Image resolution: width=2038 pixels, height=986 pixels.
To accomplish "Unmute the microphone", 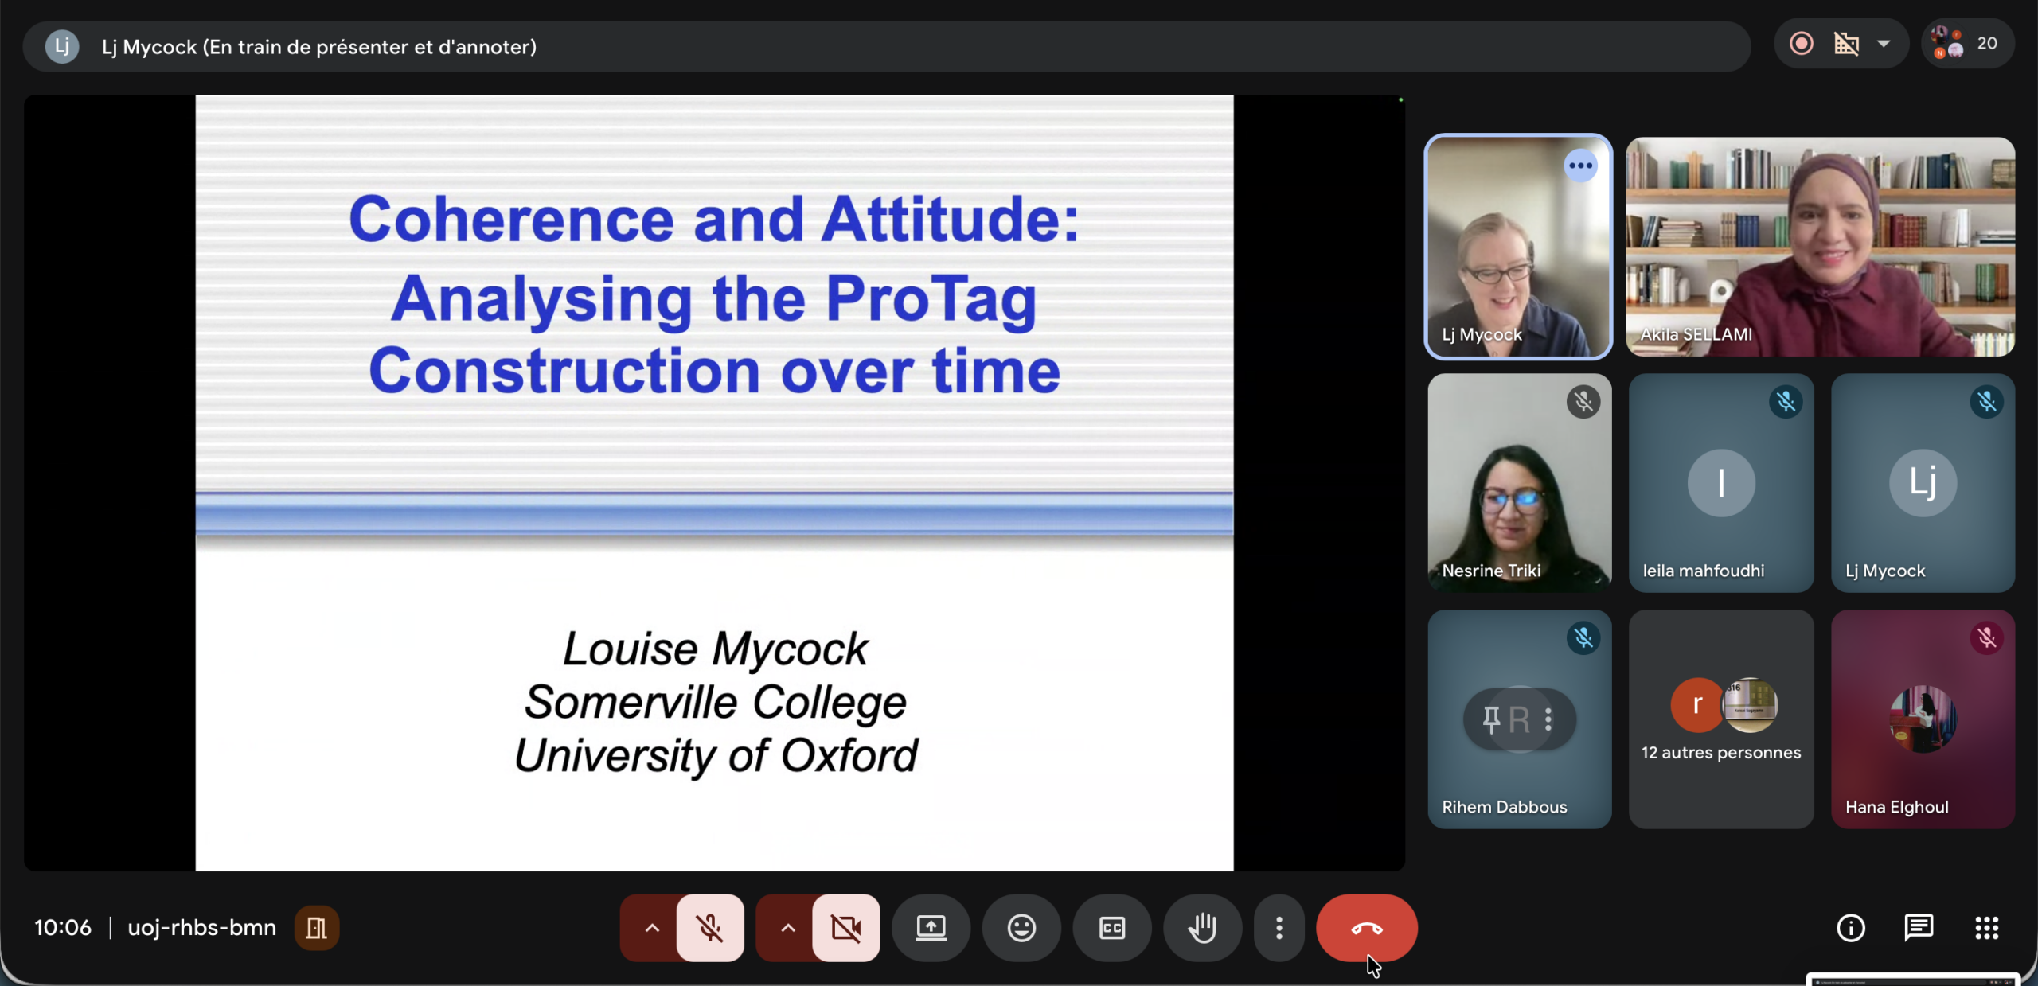I will [710, 927].
